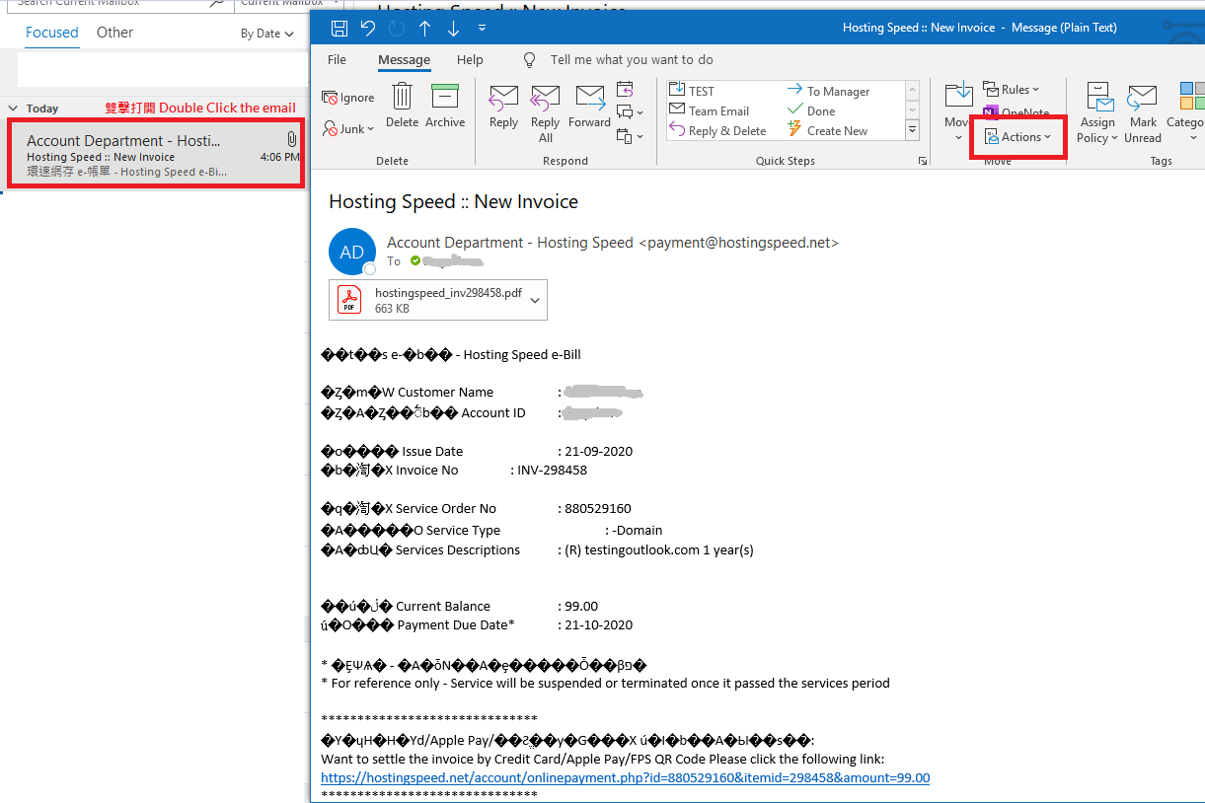This screenshot has height=803, width=1205.
Task: Click the text testingoutlook.com 1 year(s)
Action: (669, 549)
